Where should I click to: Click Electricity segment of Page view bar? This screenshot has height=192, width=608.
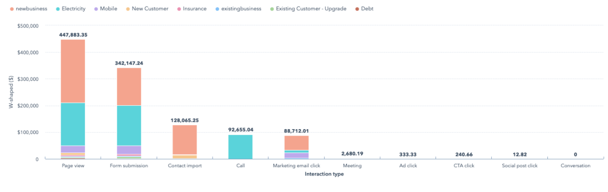click(73, 124)
